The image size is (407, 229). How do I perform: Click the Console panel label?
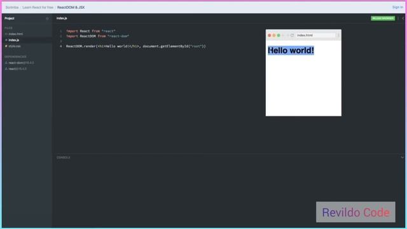click(64, 157)
